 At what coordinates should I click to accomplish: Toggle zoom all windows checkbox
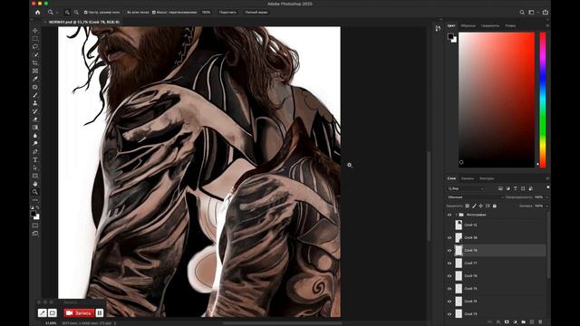point(125,12)
